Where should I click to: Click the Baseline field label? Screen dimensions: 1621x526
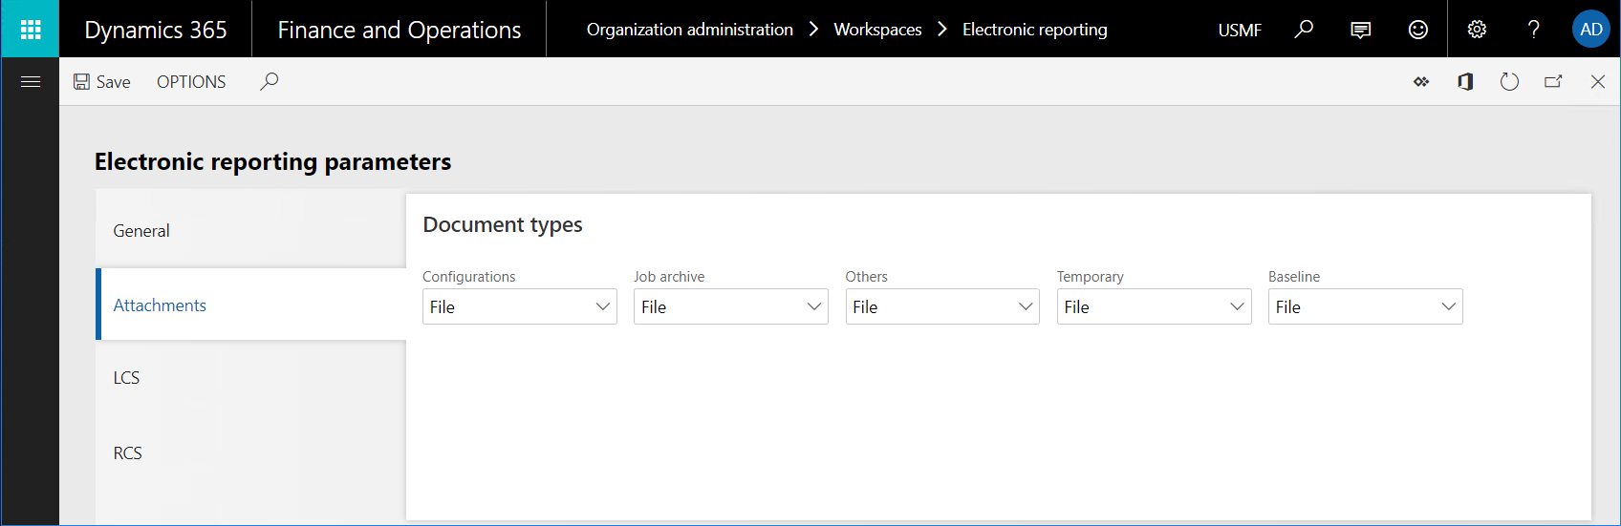pos(1294,277)
